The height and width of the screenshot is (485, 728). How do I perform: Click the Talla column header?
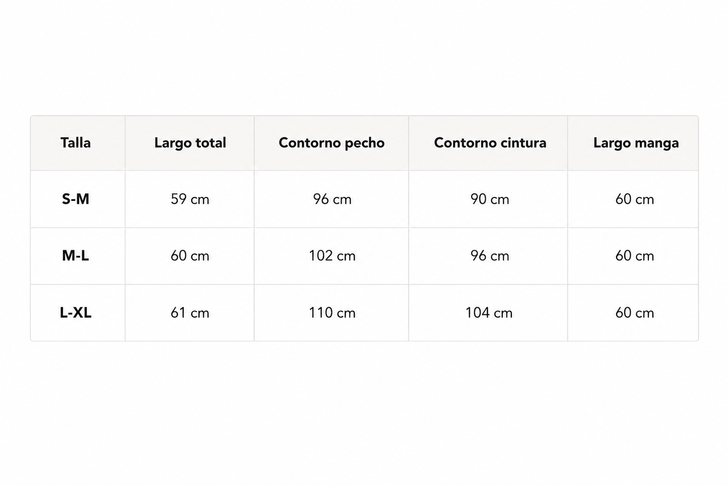(x=78, y=143)
